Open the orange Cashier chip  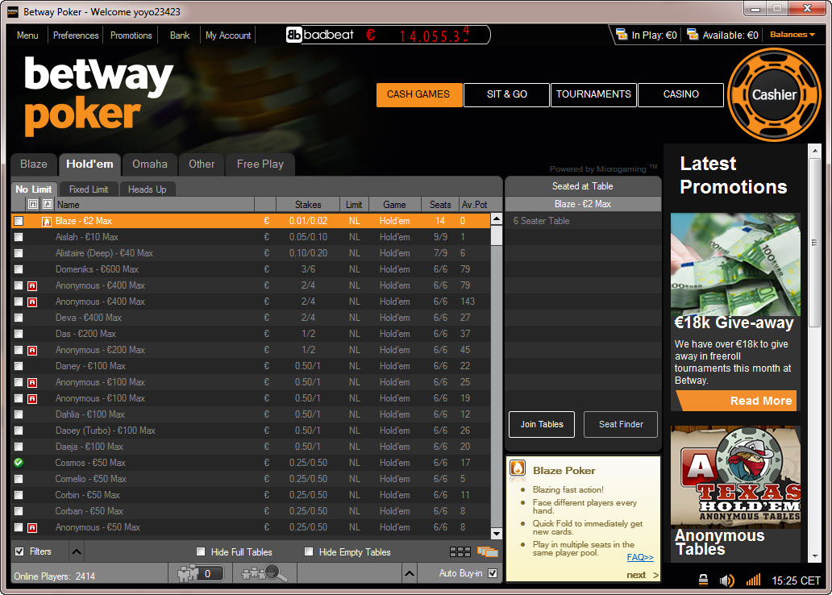(x=774, y=94)
